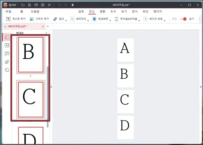Open the 도구 tab
Image resolution: width=203 pixels, height=145 pixels.
113,11
